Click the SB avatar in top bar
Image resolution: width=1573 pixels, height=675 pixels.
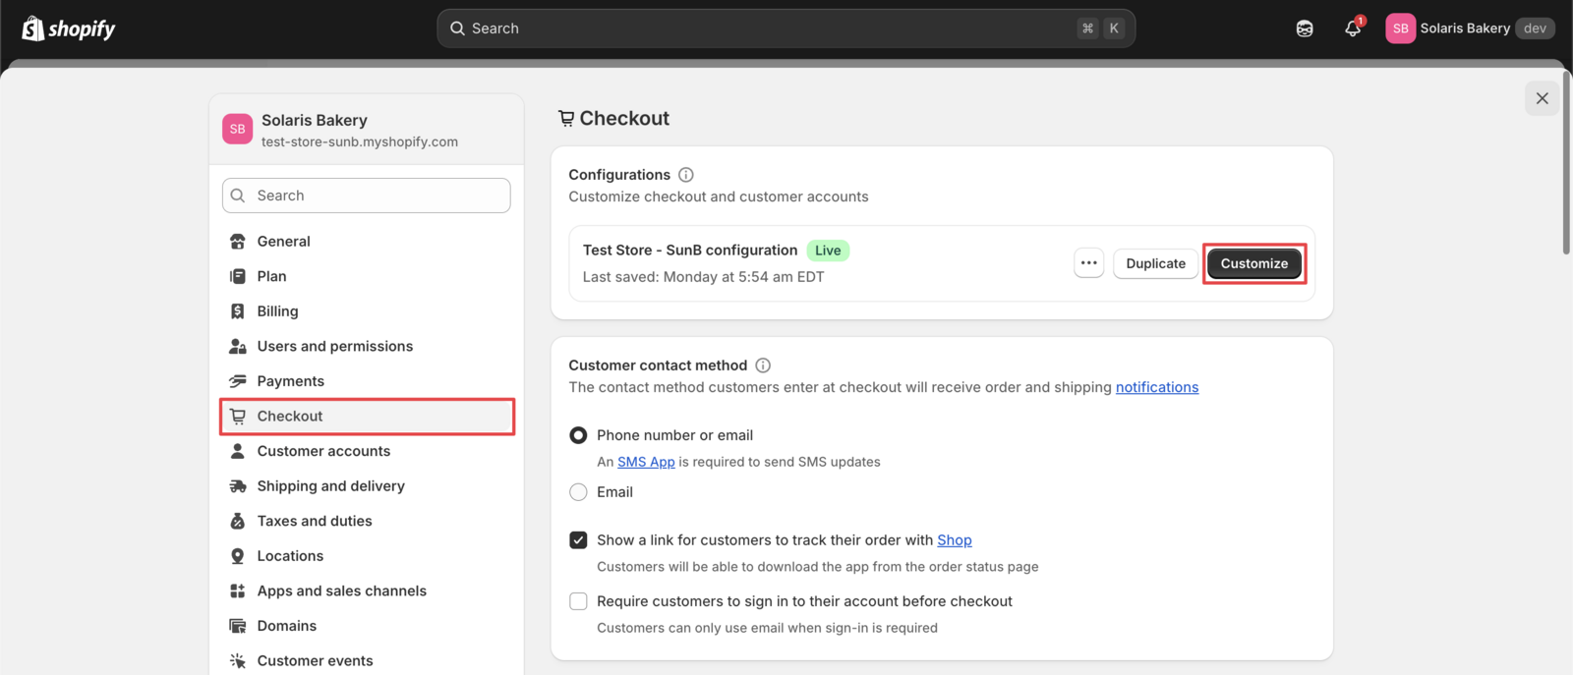tap(1400, 28)
